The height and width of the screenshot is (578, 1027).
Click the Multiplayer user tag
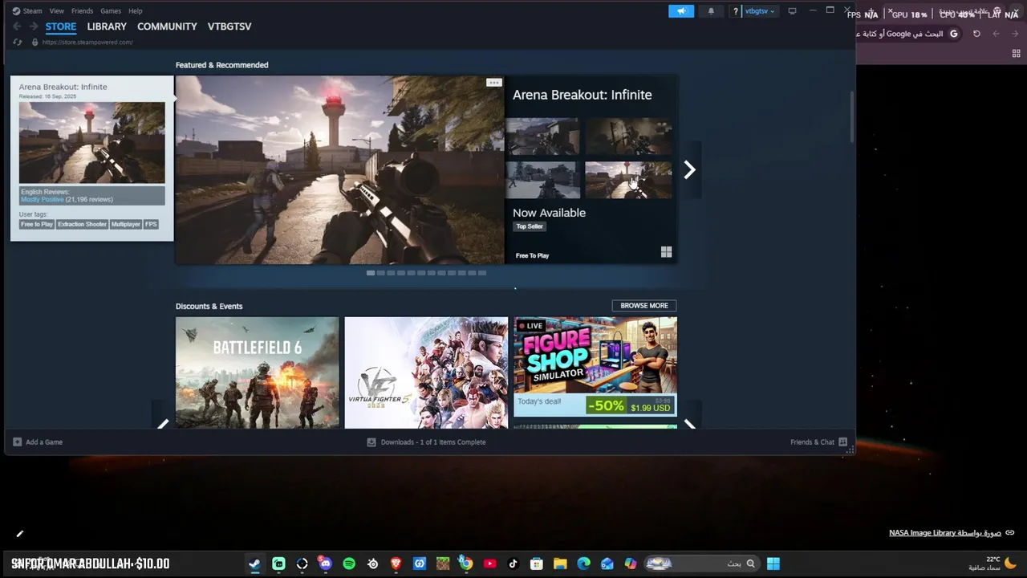[x=126, y=225]
